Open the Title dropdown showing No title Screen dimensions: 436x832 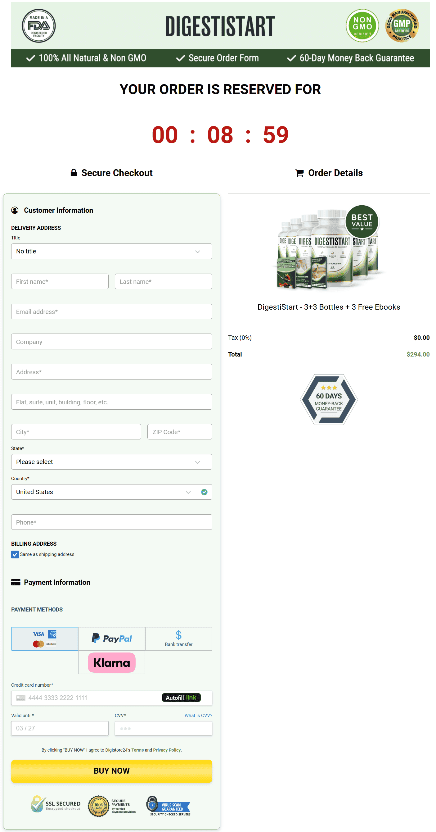coord(111,251)
